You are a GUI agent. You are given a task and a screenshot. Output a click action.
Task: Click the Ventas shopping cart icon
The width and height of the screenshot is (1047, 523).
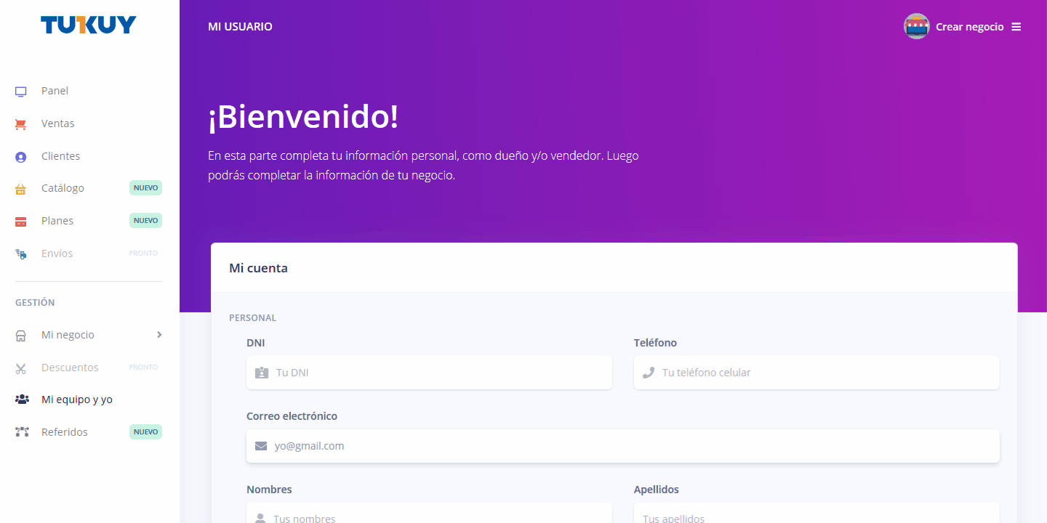coord(21,124)
